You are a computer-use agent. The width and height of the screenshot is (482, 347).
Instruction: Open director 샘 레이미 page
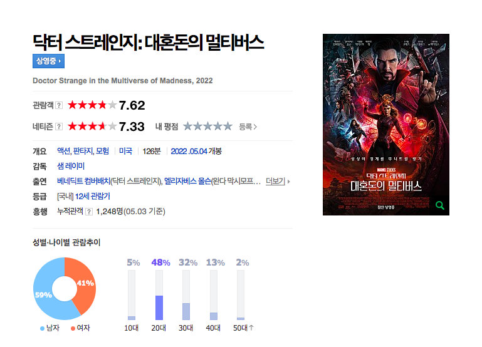[71, 166]
